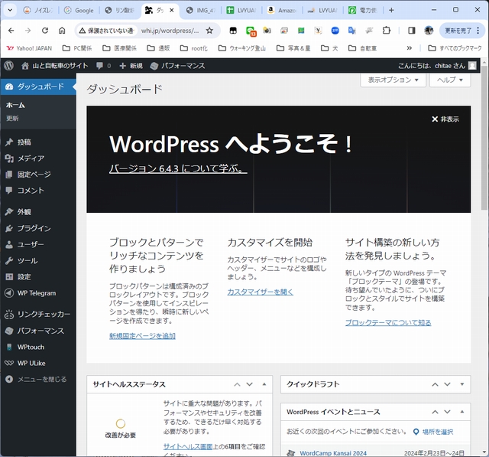
Task: Move クイックドラフト widget up
Action: [x=435, y=384]
